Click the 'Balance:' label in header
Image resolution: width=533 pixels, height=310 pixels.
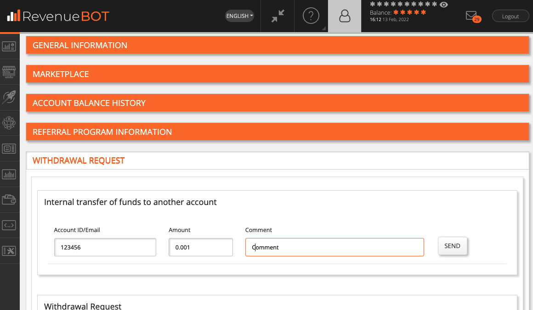(381, 12)
